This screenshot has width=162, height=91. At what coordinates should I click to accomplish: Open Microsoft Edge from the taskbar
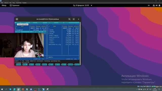(14, 89)
